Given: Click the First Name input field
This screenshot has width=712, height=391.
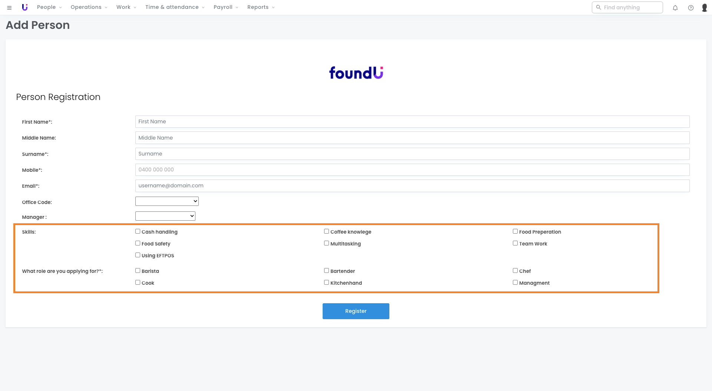Looking at the screenshot, I should pyautogui.click(x=412, y=121).
